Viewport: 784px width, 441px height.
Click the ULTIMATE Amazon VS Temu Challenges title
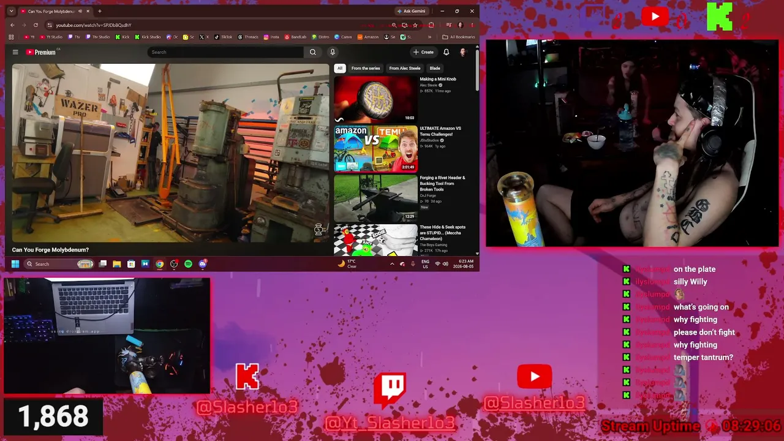coord(440,131)
